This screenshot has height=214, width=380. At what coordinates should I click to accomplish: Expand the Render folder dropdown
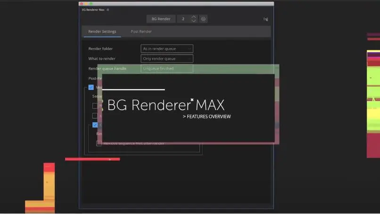pos(167,49)
